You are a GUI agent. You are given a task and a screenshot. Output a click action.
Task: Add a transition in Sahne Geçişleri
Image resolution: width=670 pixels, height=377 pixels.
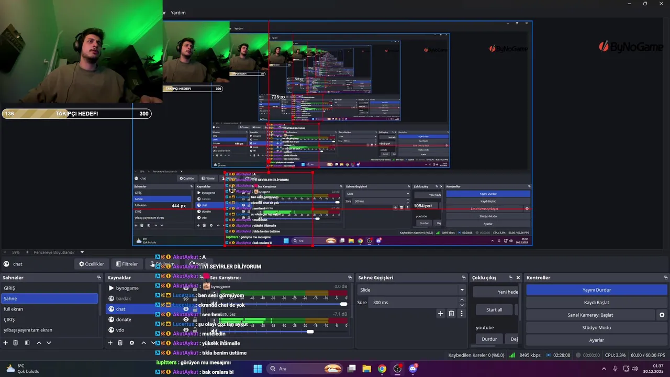pos(441,314)
